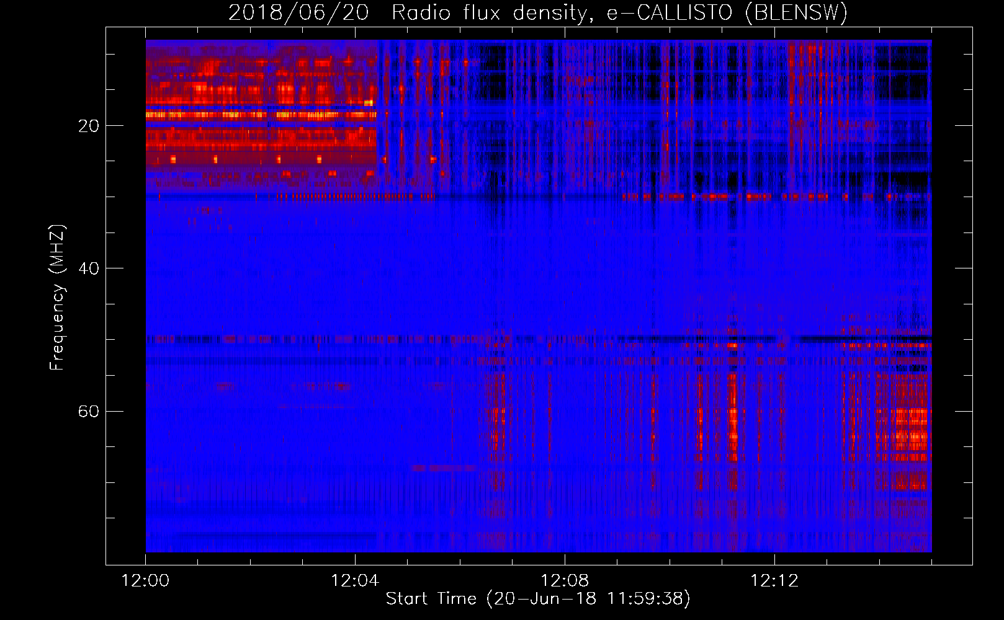Click the 12:12 time tick label
The width and height of the screenshot is (1004, 620).
[x=774, y=581]
